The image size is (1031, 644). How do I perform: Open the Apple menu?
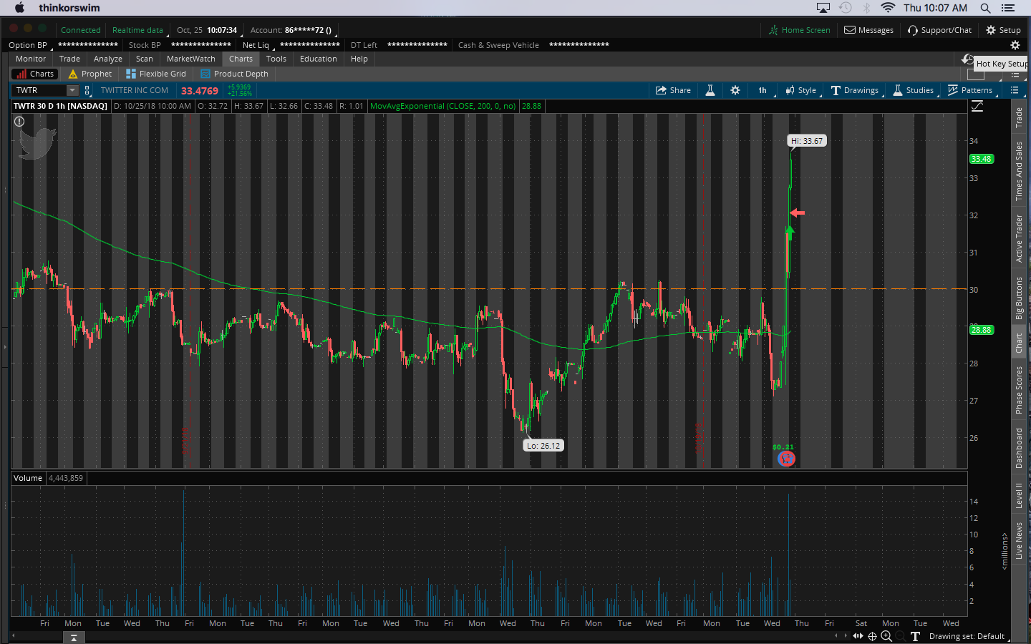19,8
